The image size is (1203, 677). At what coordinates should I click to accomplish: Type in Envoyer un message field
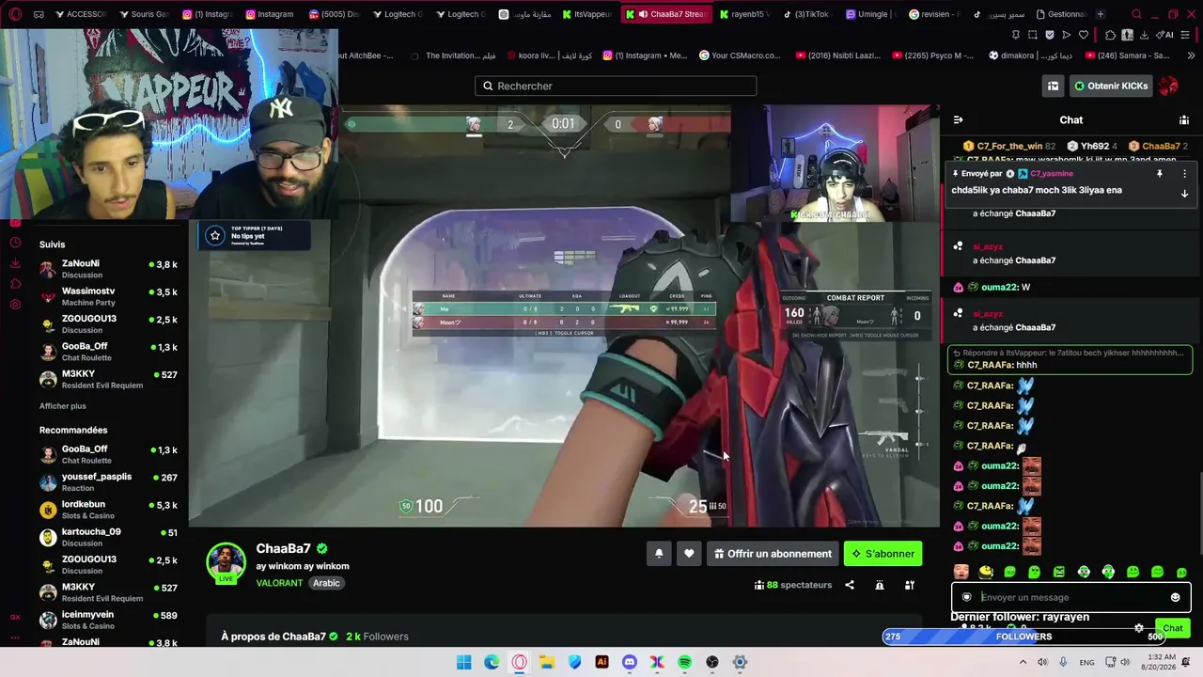(1071, 597)
